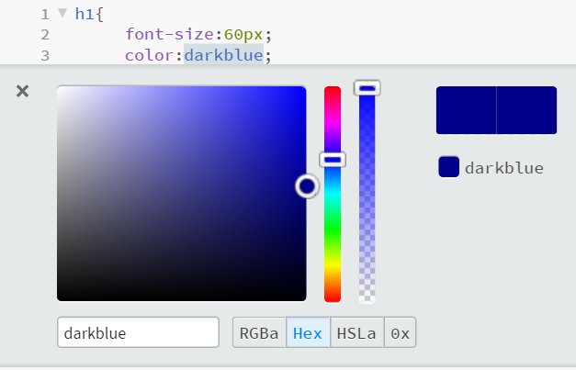Image resolution: width=576 pixels, height=370 pixels.
Task: Click the darkblue color value input field
Action: point(138,332)
